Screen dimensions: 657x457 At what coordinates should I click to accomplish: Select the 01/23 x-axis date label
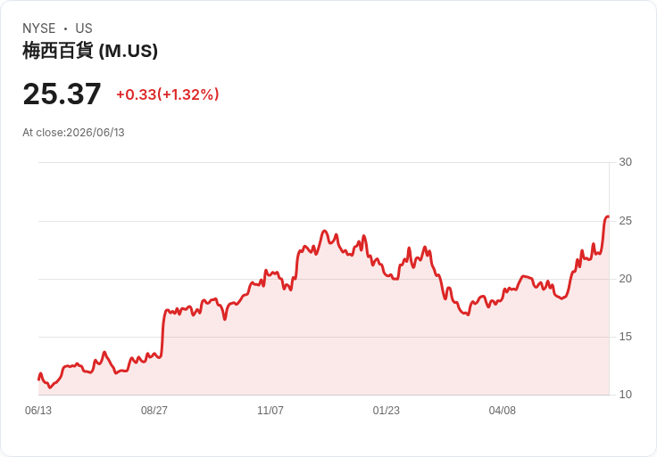[x=387, y=411]
